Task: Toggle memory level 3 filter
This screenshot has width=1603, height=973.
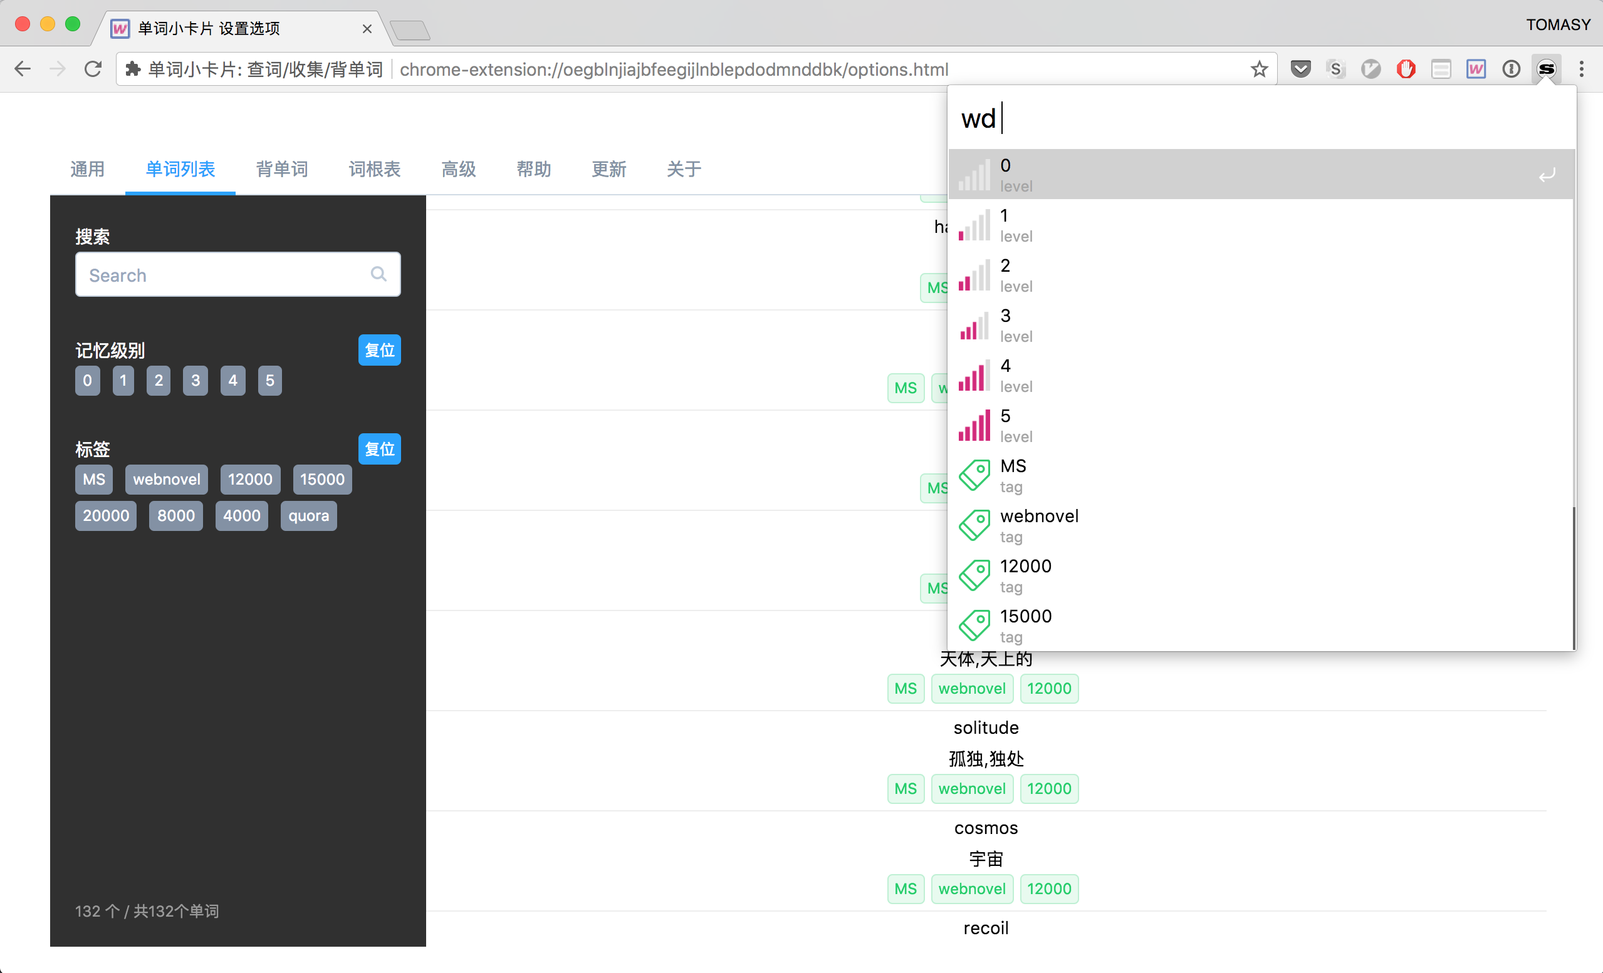Action: pos(195,381)
